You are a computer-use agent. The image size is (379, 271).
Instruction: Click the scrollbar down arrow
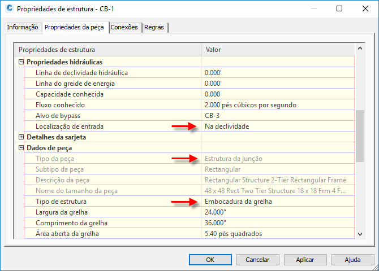pos(360,234)
